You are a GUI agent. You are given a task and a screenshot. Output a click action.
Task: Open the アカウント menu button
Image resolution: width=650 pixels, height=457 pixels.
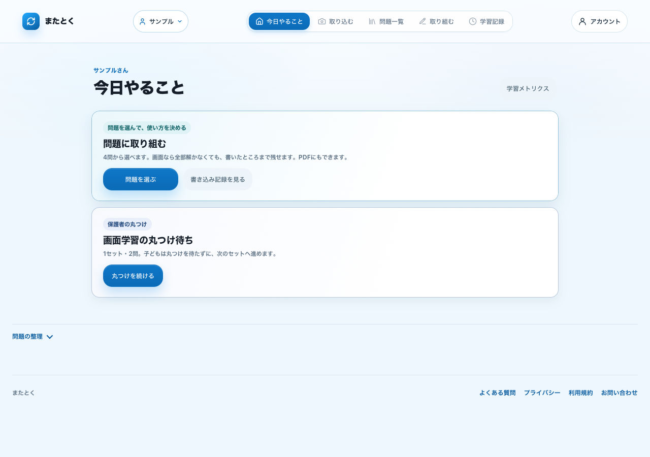pyautogui.click(x=599, y=21)
